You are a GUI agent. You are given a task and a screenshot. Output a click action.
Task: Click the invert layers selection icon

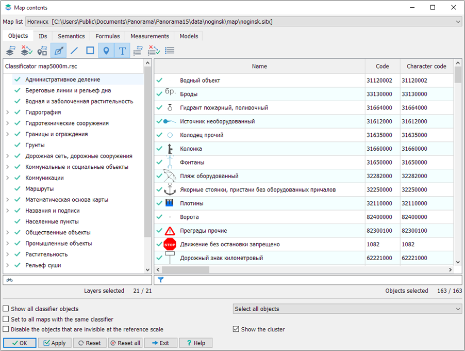10,51
